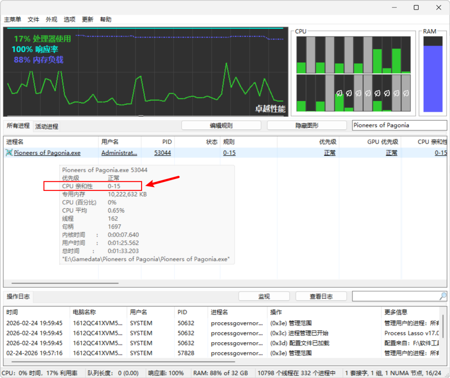Click the 100% 响应率 graph label
Screen dimensions: 450x378
[35, 49]
